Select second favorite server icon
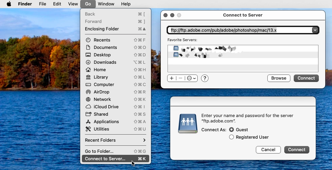332x170 pixels. (176, 55)
